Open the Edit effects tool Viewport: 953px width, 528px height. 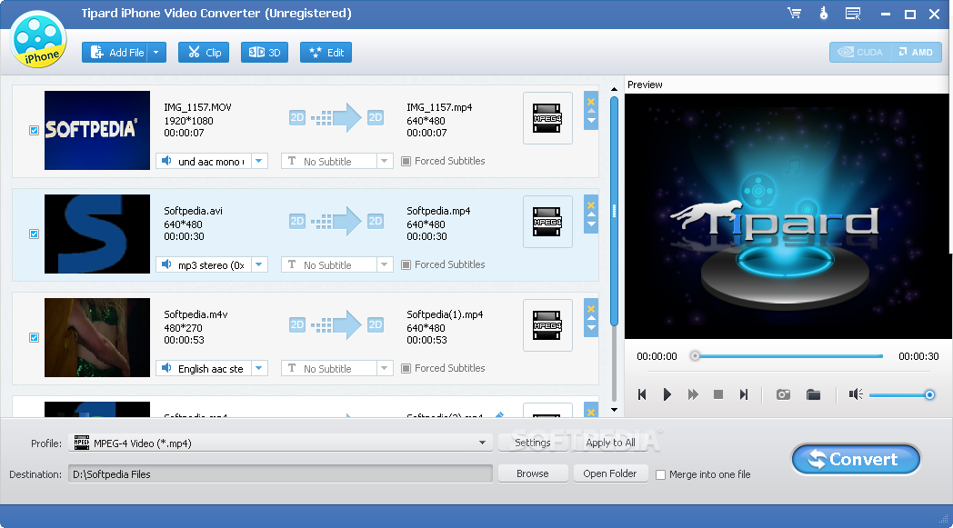coord(326,52)
